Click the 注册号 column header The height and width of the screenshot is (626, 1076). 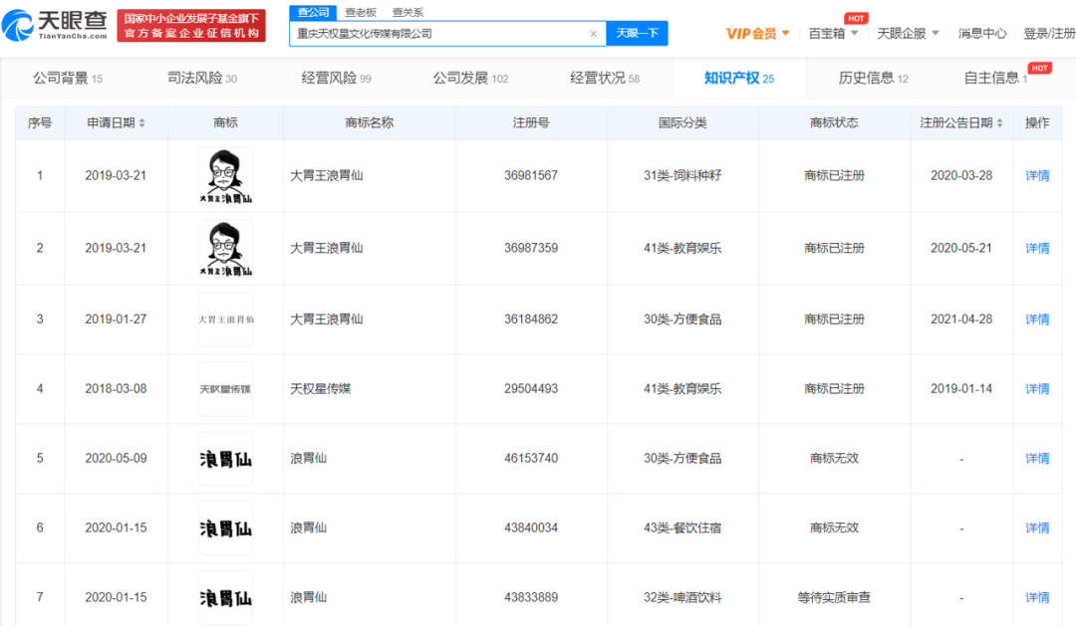click(530, 122)
